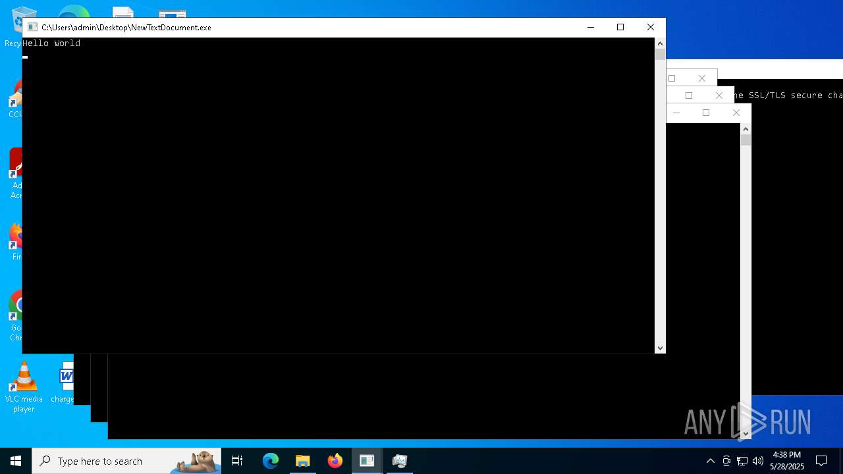Maximize the first partially hidden background window
Viewport: 843px width, 474px height.
click(x=672, y=78)
